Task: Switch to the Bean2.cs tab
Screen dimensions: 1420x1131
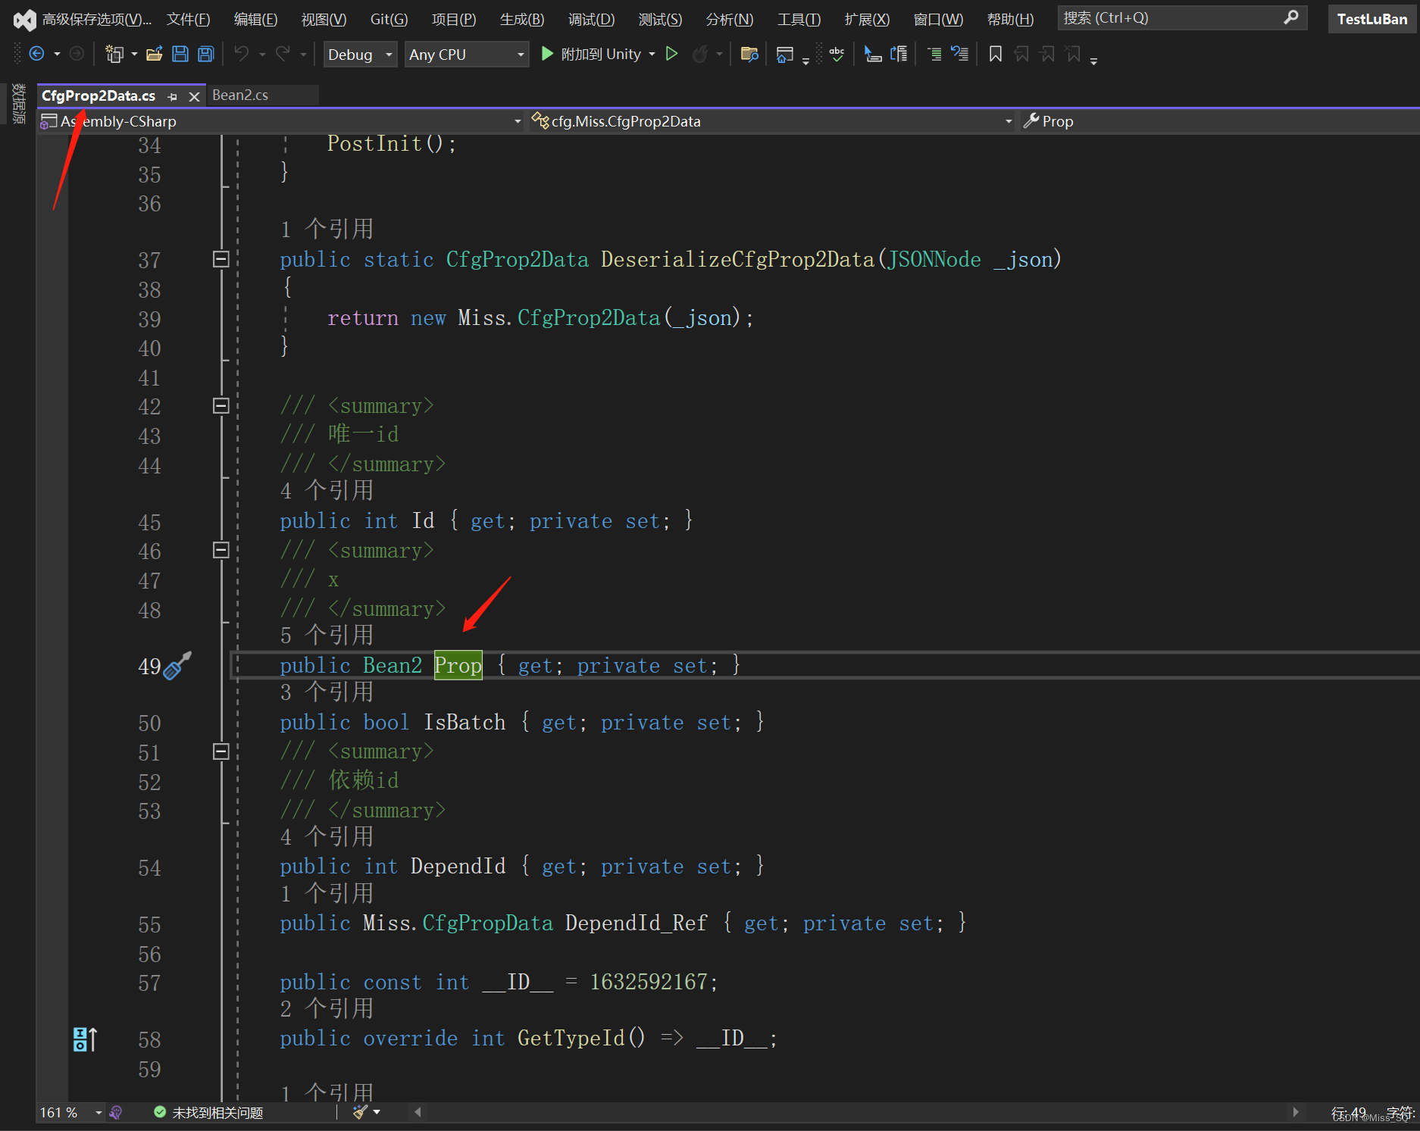Action: pyautogui.click(x=240, y=95)
